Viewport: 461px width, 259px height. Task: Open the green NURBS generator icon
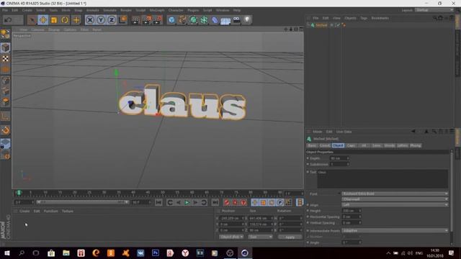coord(193,20)
